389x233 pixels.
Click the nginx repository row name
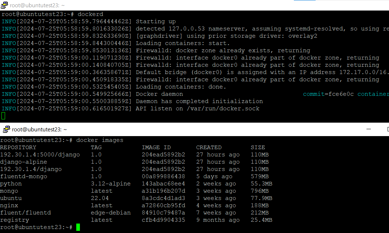[x=9, y=205]
